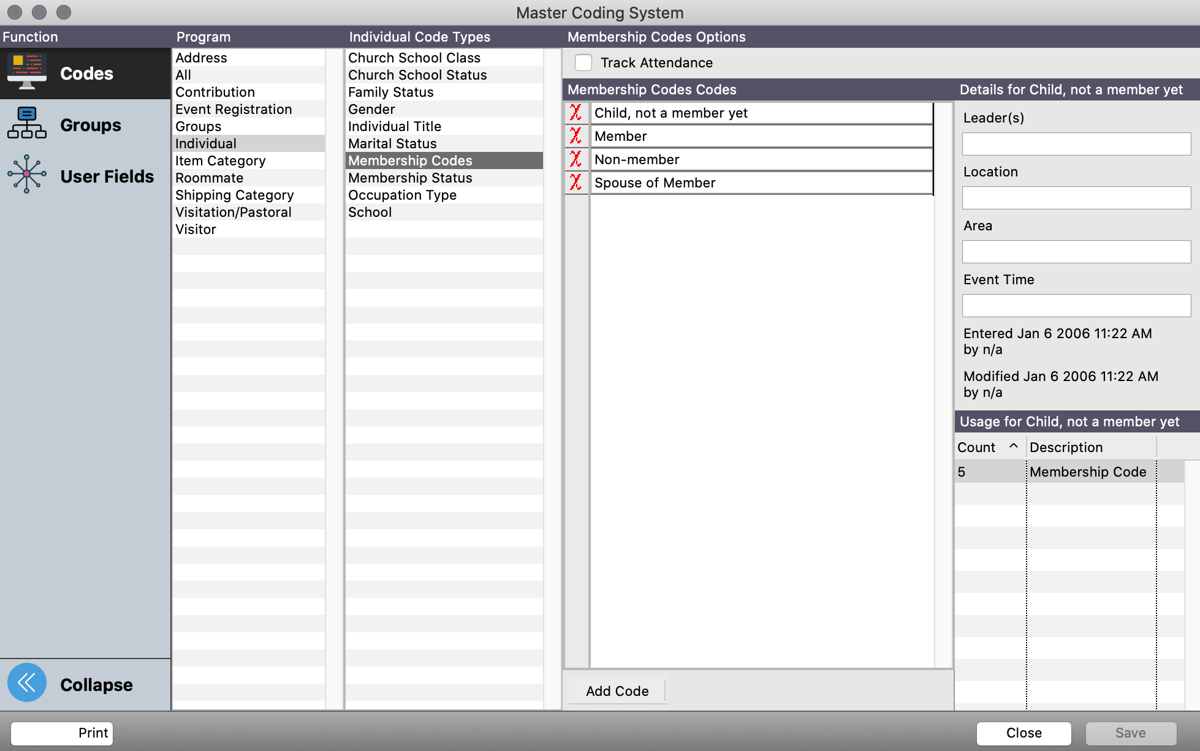The width and height of the screenshot is (1200, 751).
Task: Select Contribution in Program list
Action: [215, 92]
